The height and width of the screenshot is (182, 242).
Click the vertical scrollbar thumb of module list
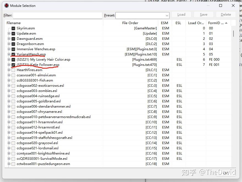click(x=233, y=33)
